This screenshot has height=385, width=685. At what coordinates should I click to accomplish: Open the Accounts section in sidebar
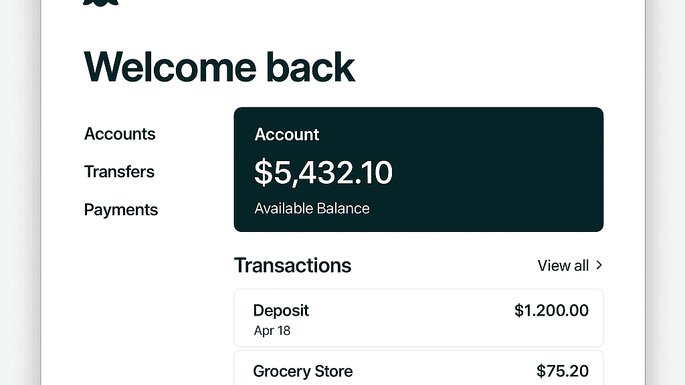pyautogui.click(x=120, y=134)
